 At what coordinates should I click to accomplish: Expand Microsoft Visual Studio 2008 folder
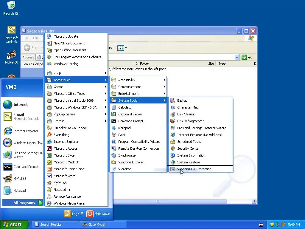pyautogui.click(x=76, y=100)
